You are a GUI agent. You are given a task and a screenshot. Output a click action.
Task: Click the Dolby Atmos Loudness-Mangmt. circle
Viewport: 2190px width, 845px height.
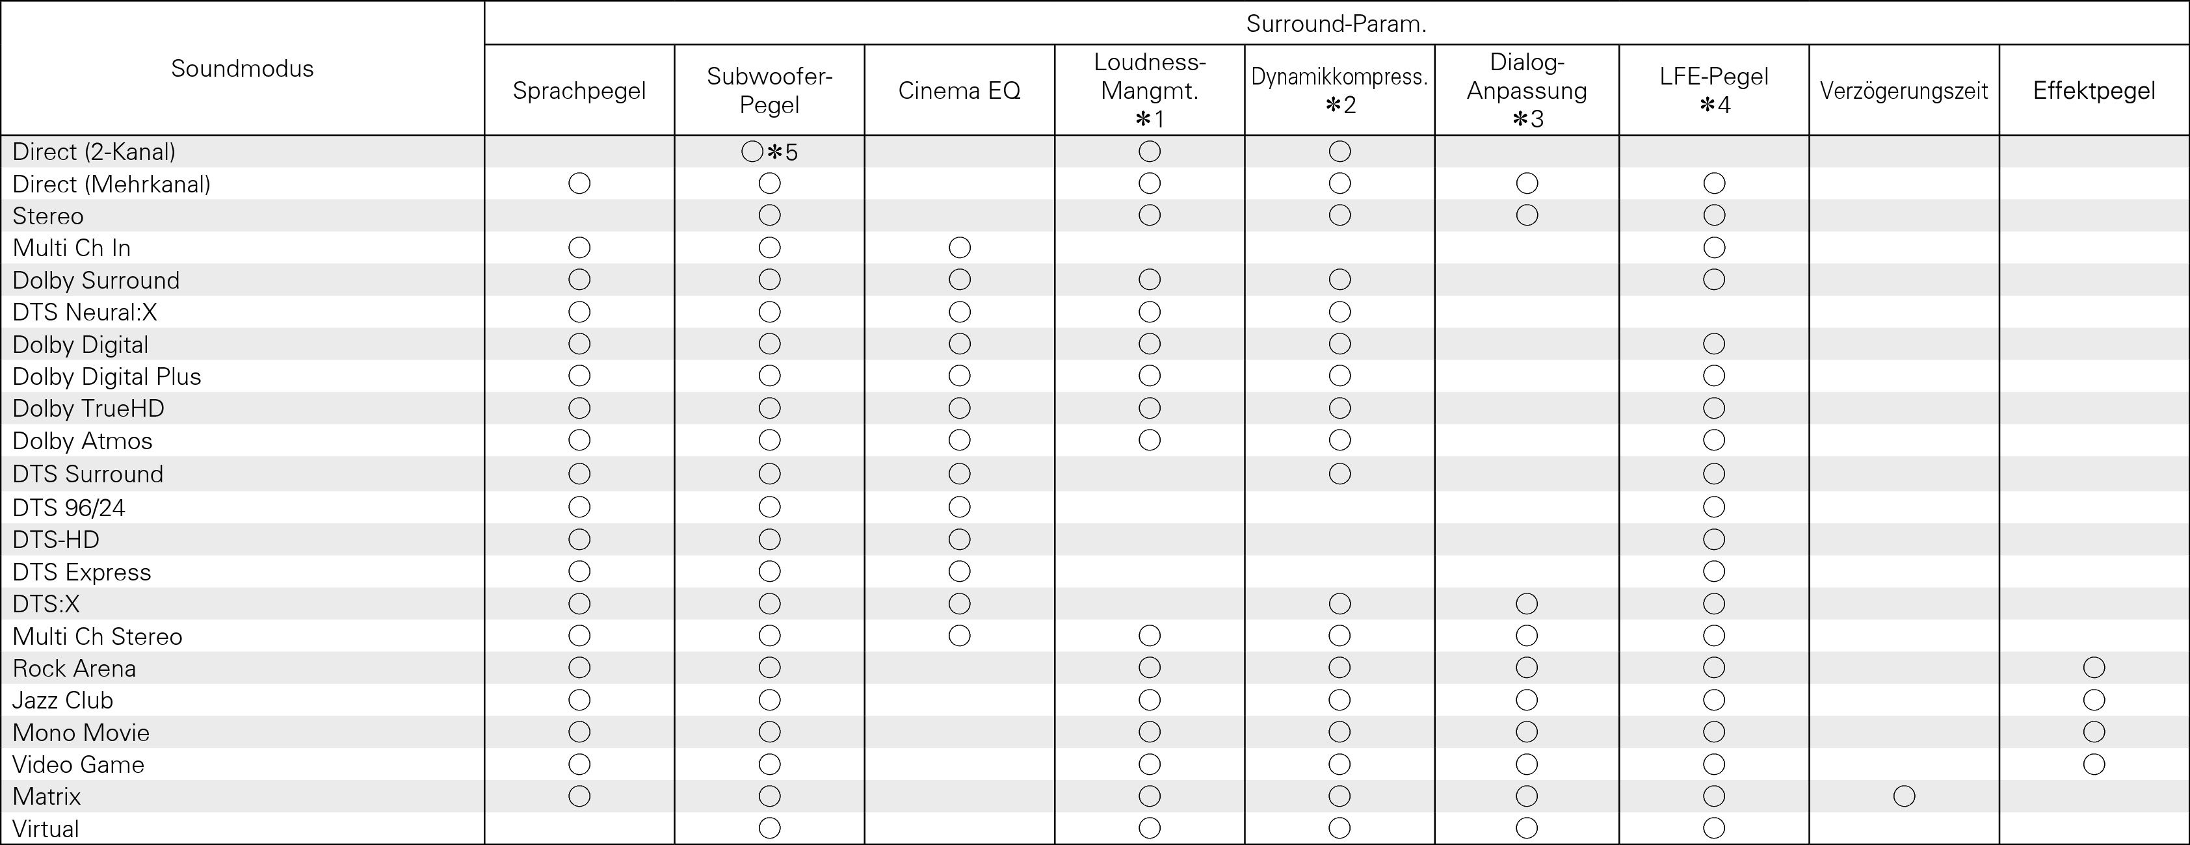tap(1150, 440)
